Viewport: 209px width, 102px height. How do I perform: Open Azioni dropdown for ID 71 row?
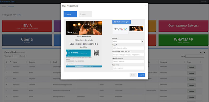(x=191, y=97)
